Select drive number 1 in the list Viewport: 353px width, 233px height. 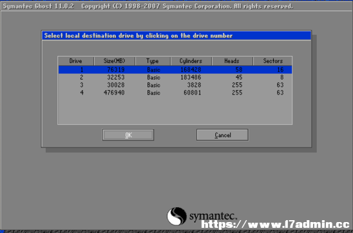tap(175, 70)
